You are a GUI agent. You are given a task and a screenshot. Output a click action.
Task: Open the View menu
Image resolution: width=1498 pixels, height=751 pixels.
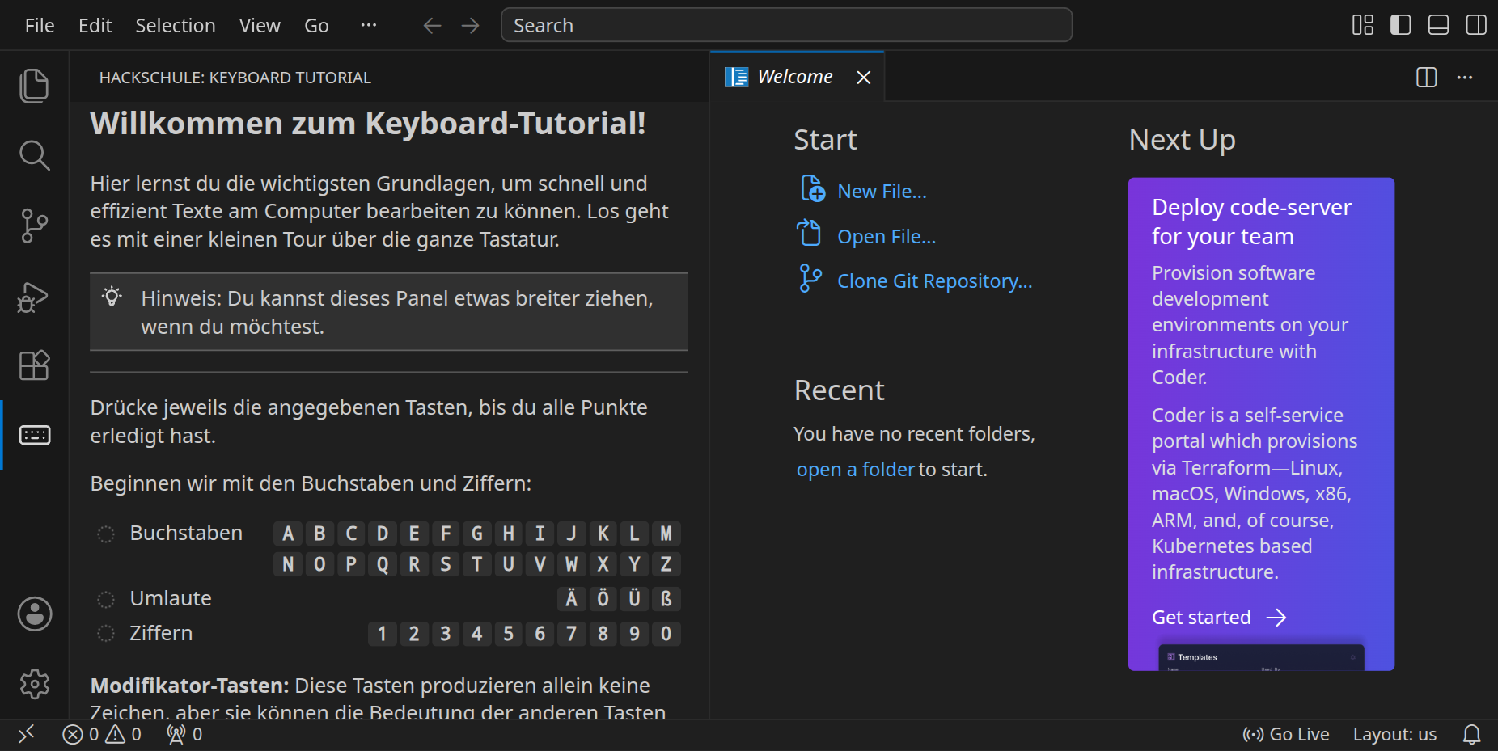pos(260,26)
